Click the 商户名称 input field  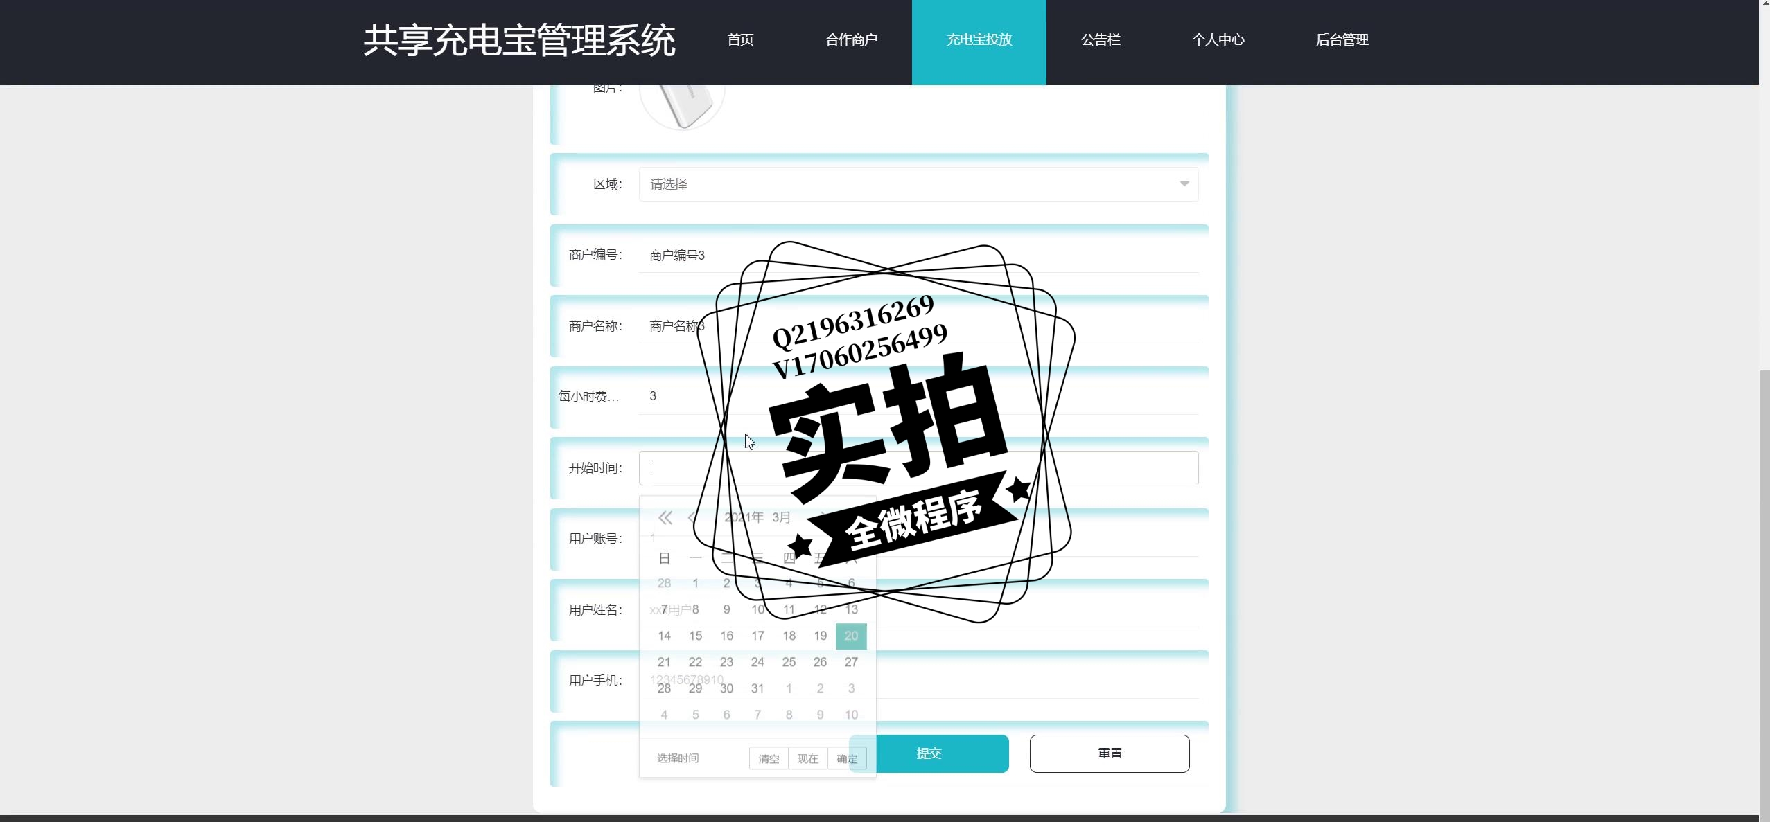pyautogui.click(x=918, y=326)
